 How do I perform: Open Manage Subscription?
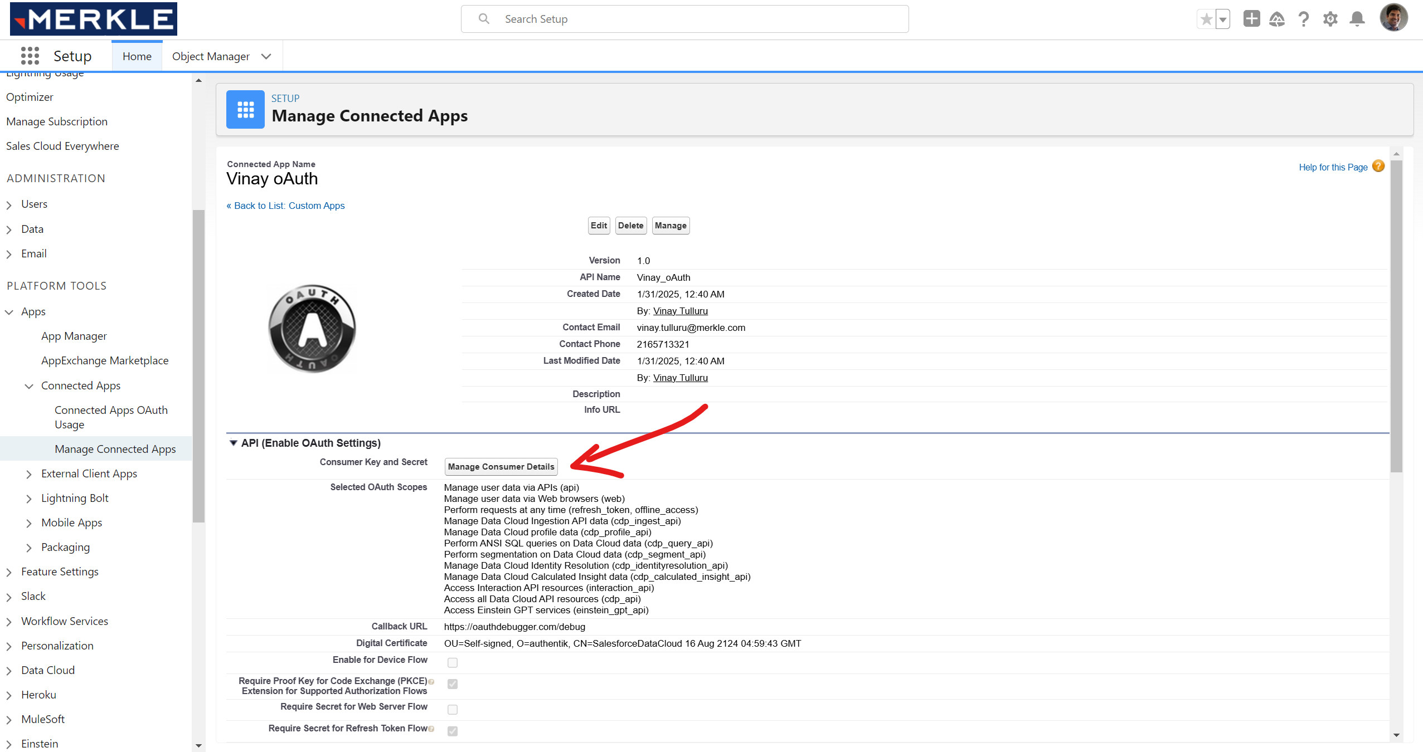pyautogui.click(x=57, y=121)
